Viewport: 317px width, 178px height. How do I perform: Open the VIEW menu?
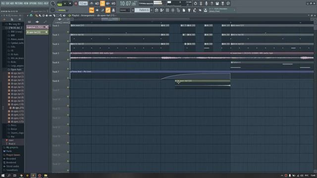[x=26, y=3]
